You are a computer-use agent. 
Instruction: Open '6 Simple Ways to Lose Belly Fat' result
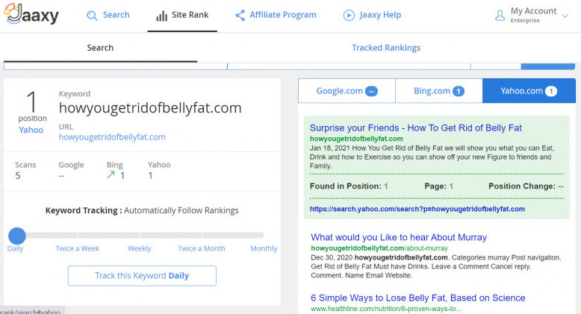click(417, 298)
